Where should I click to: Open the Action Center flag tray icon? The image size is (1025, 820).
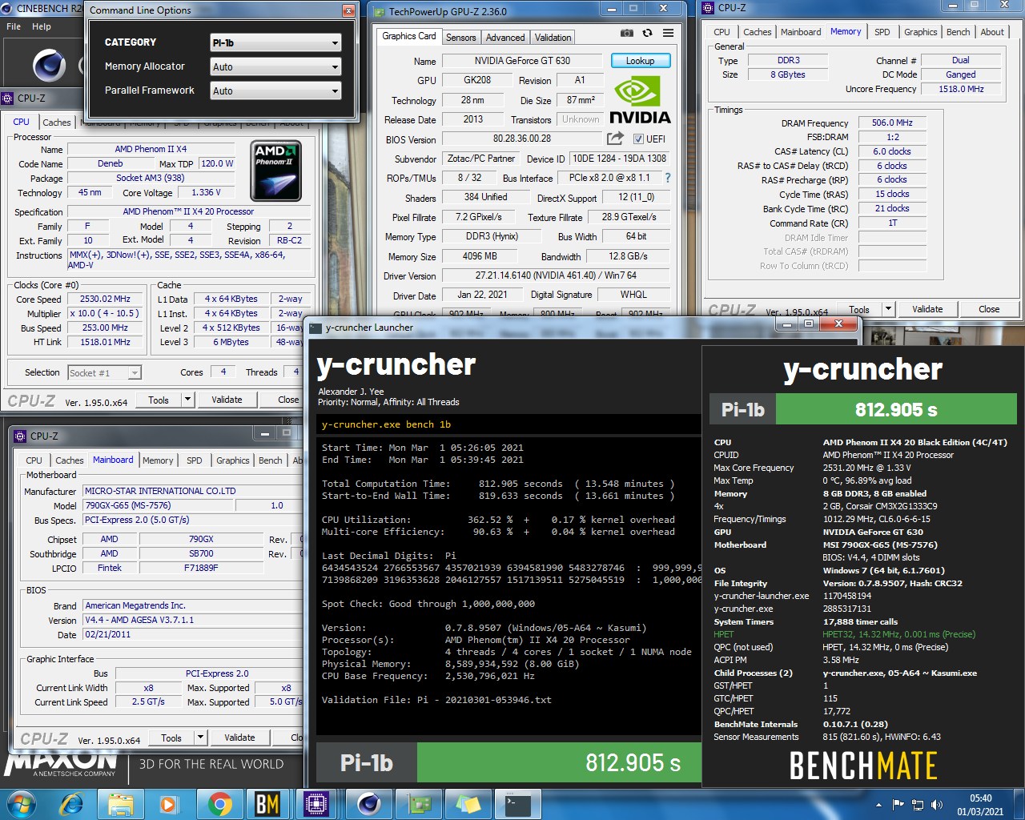(x=898, y=805)
